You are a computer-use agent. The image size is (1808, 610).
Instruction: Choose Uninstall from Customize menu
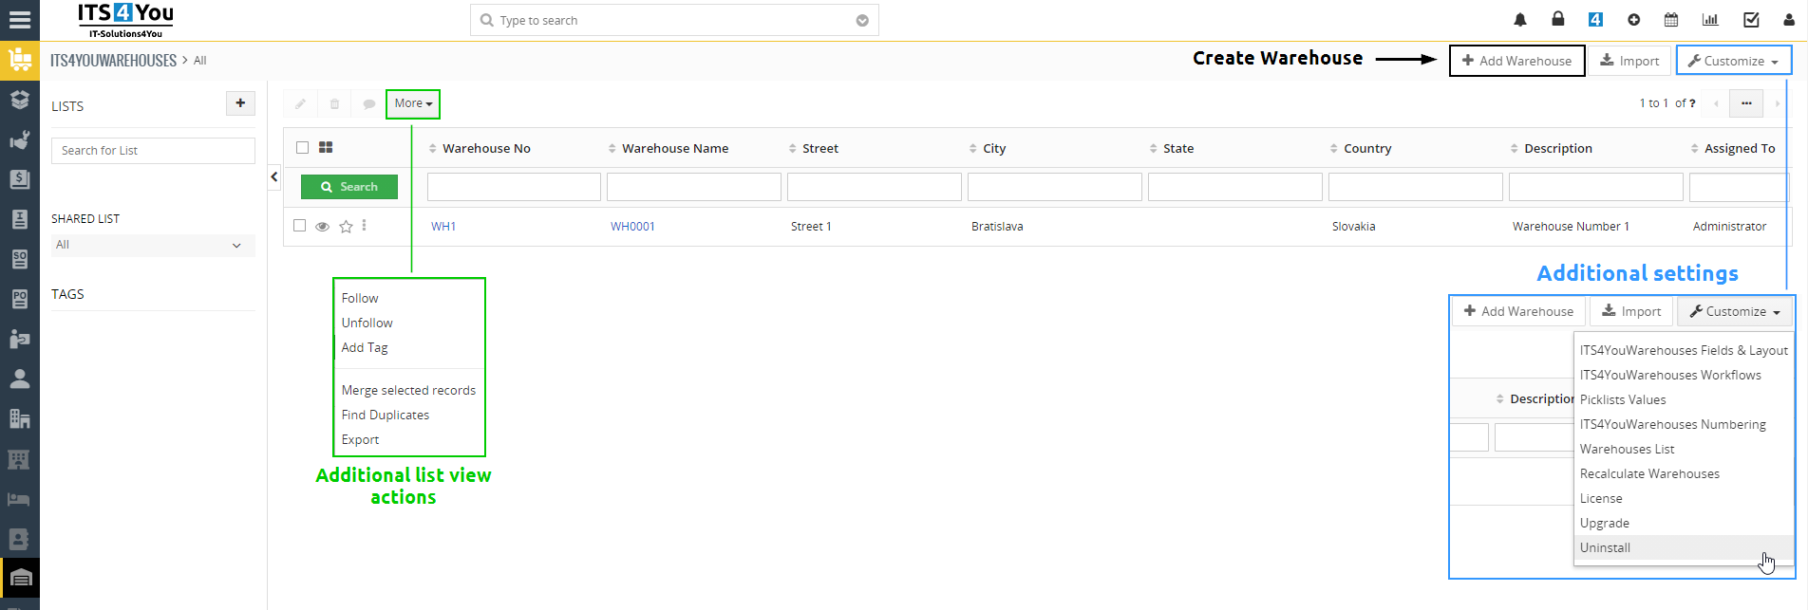tap(1605, 547)
